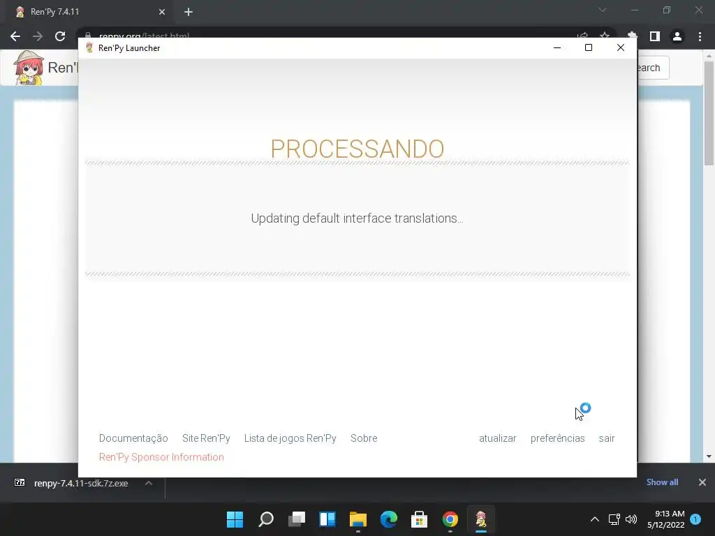
Task: Click scrollbar down arrow in Chrome
Action: (x=709, y=456)
